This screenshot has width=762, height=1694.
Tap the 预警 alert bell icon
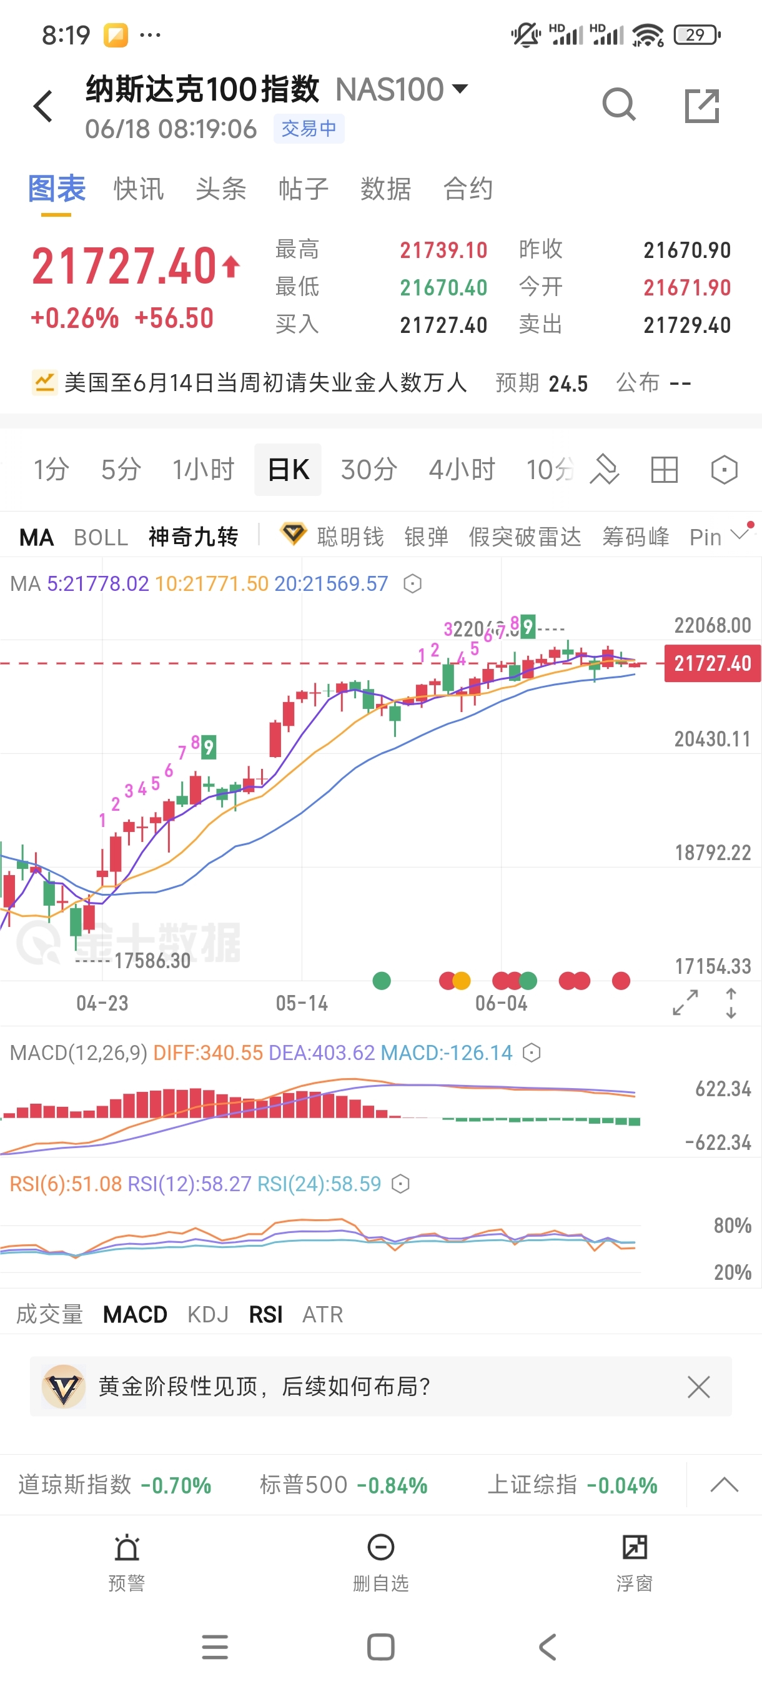click(x=127, y=1547)
